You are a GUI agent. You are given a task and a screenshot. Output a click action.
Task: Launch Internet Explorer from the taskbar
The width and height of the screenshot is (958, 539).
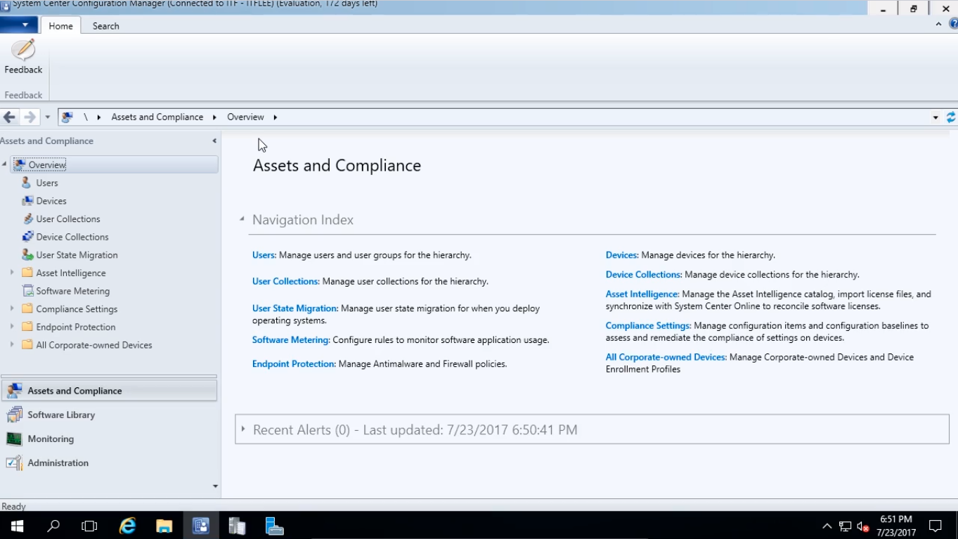coord(127,526)
